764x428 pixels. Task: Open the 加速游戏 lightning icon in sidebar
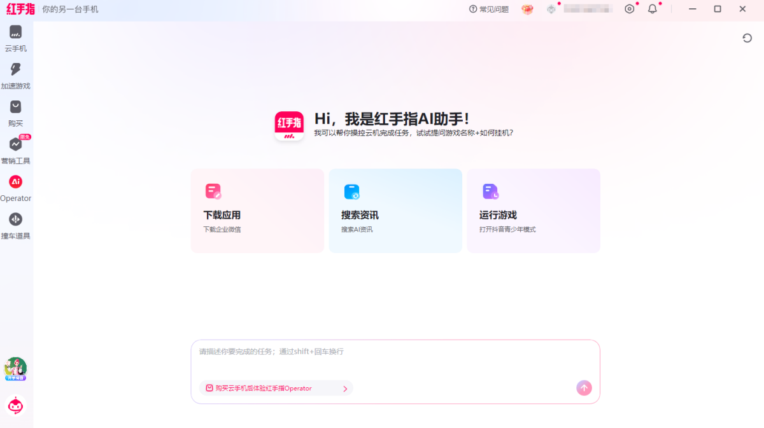pyautogui.click(x=16, y=69)
